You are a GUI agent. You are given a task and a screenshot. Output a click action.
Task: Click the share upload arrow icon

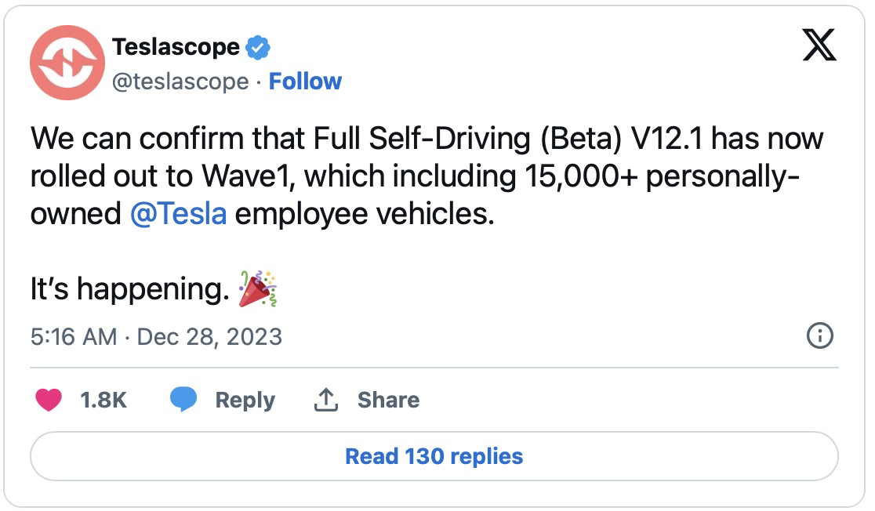[325, 400]
